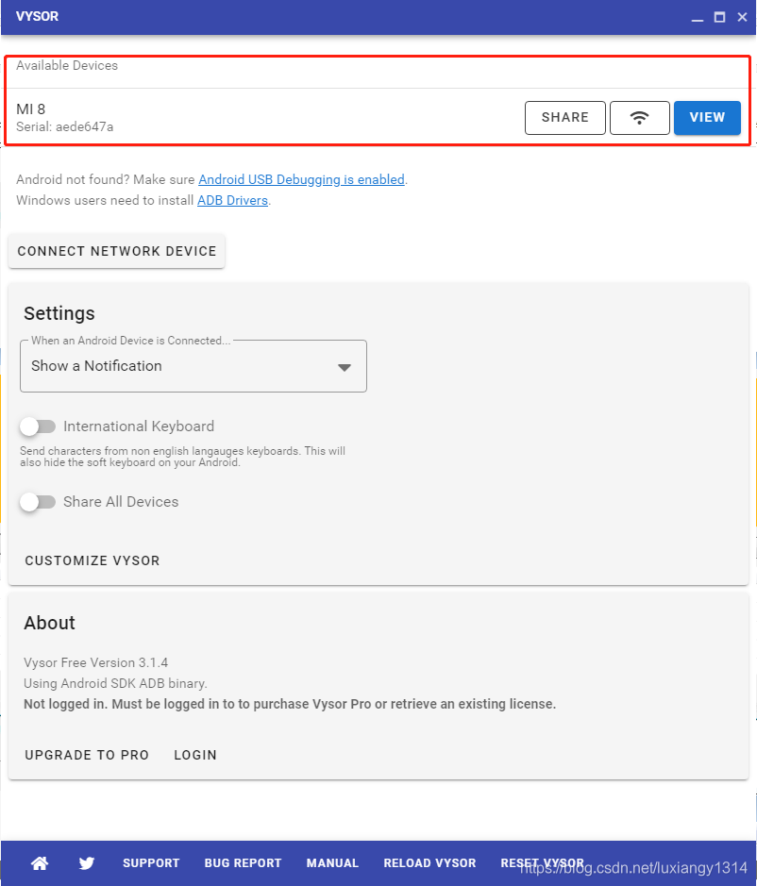This screenshot has width=757, height=886.
Task: Open the Twitter bird icon in the footer
Action: point(87,862)
